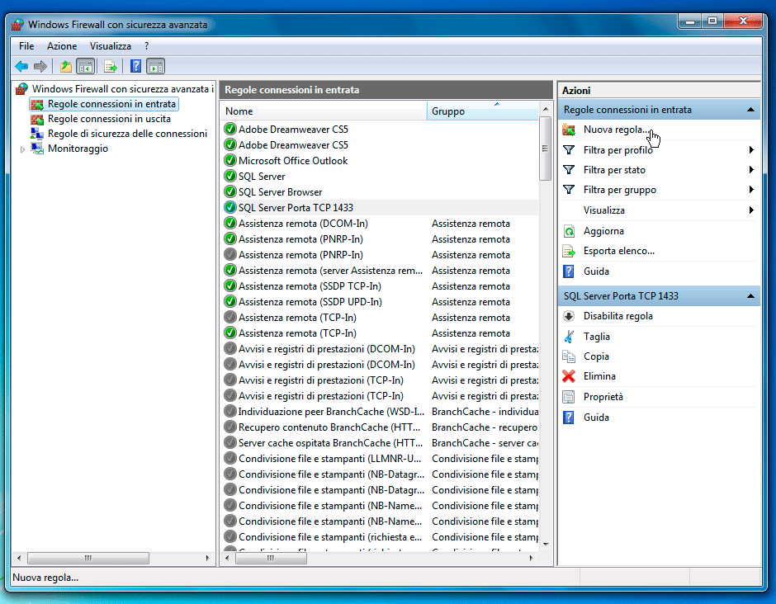Viewport: 776px width, 604px height.
Task: Click Esporta elenco... action
Action: 618,251
